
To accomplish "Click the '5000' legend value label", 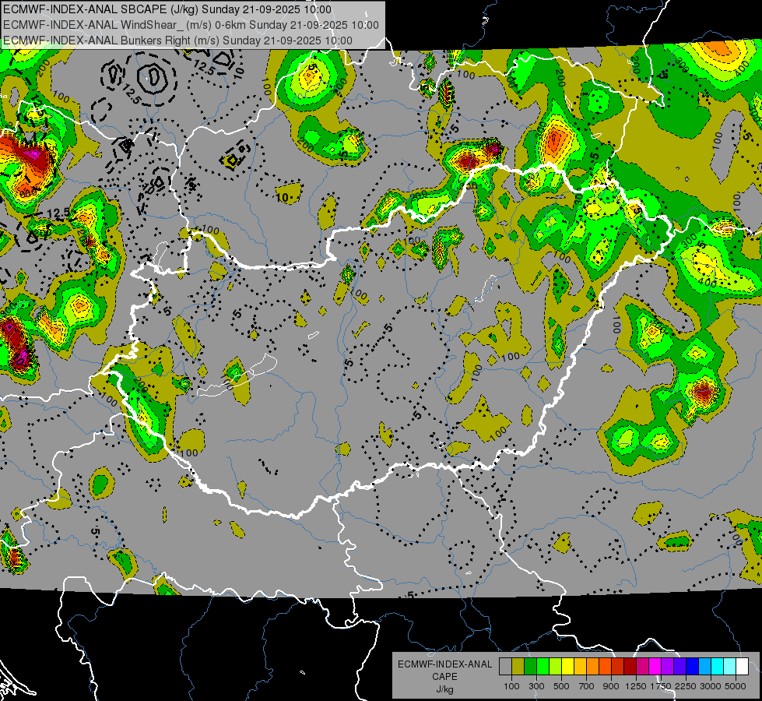I will pyautogui.click(x=736, y=686).
